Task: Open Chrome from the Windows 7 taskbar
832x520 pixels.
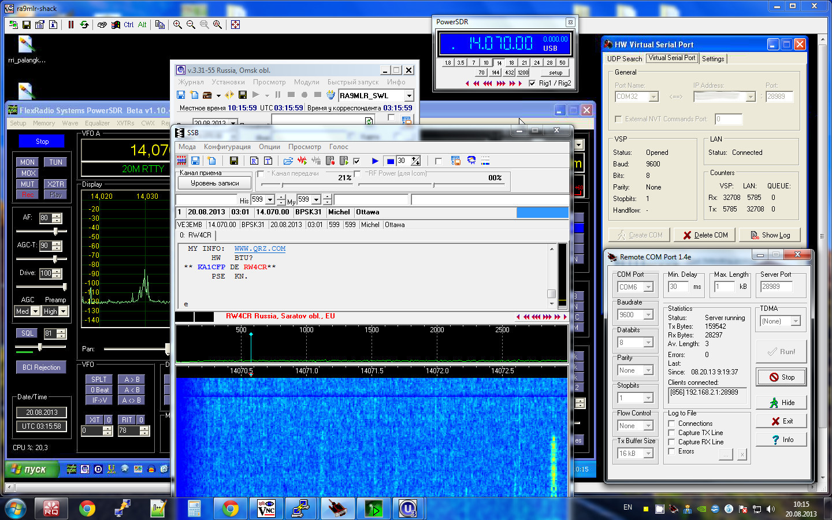Action: [87, 508]
